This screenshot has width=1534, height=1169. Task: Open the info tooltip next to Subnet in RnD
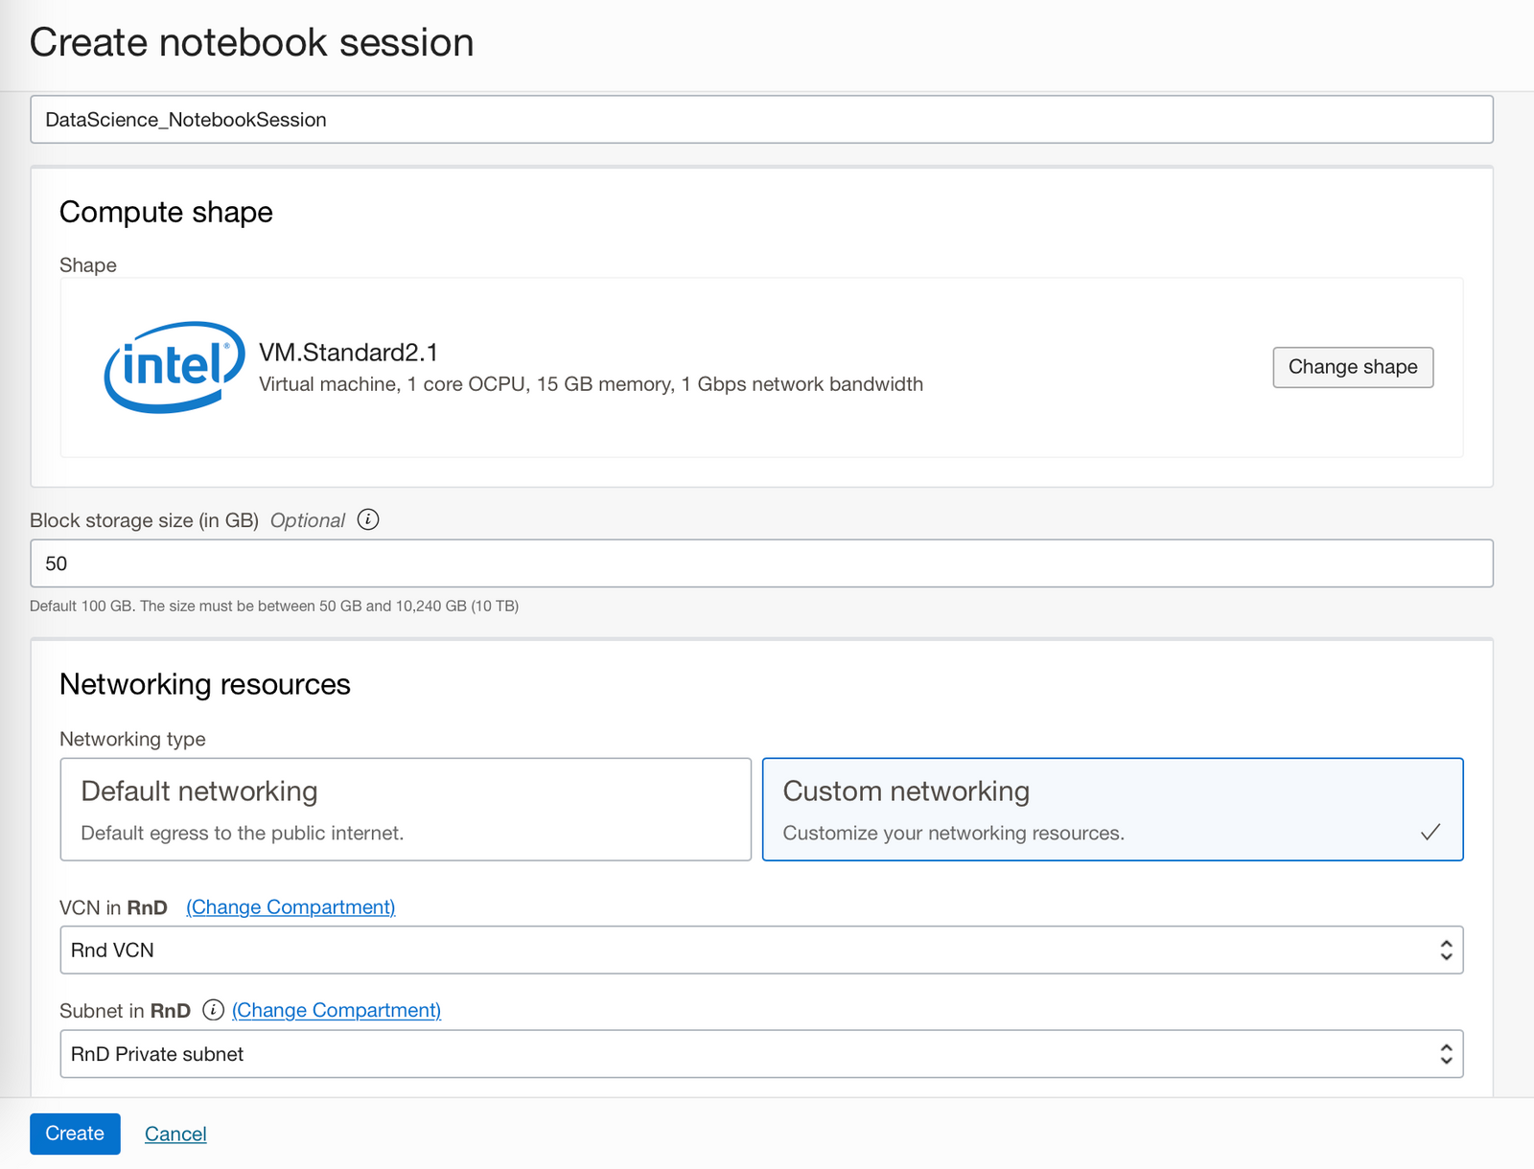pos(212,1010)
